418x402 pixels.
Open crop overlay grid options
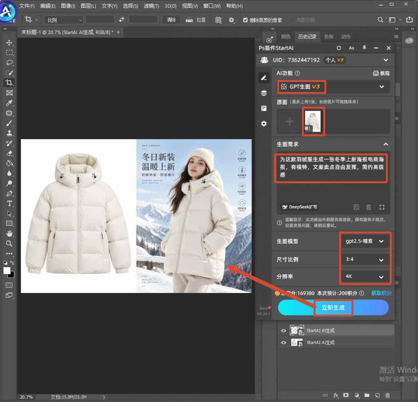coord(218,20)
